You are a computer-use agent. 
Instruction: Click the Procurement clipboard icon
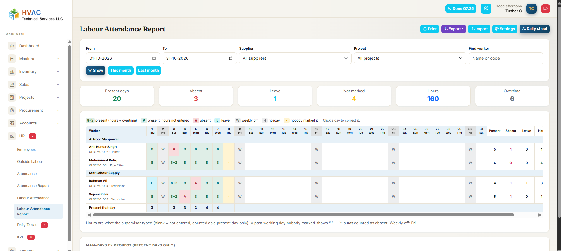[12, 110]
